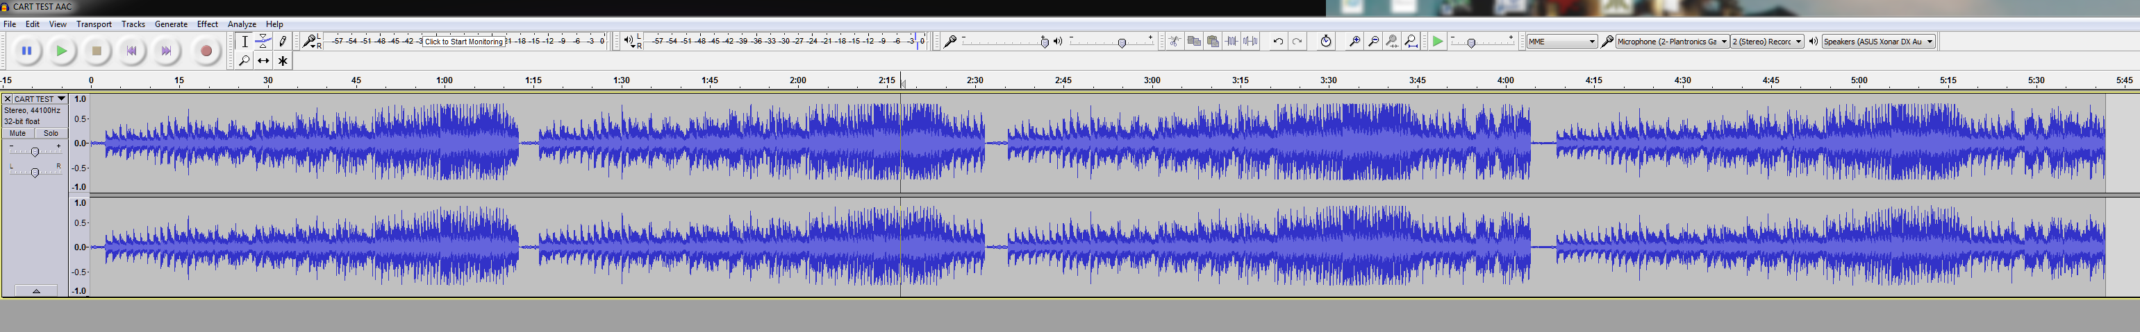Solo the CART TEST track
Screen dimensions: 2140x332
pyautogui.click(x=51, y=134)
